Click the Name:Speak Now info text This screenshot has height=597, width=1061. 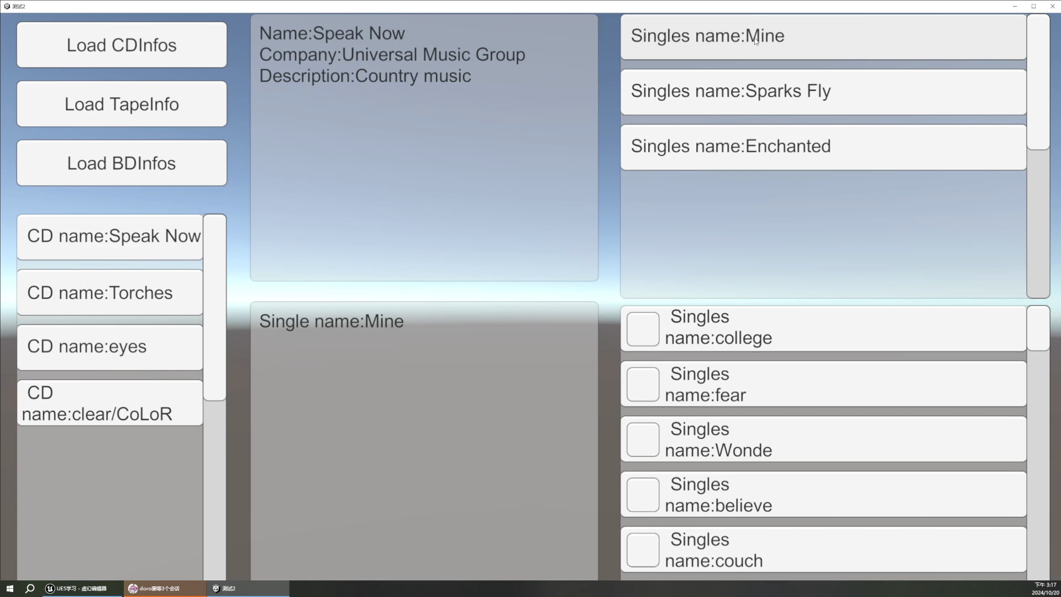pos(332,33)
